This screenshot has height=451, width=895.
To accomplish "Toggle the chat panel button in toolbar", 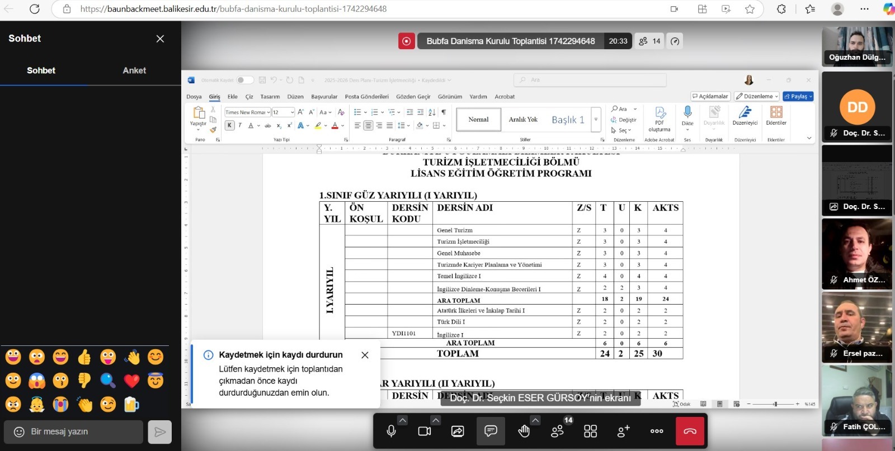I will coord(491,431).
